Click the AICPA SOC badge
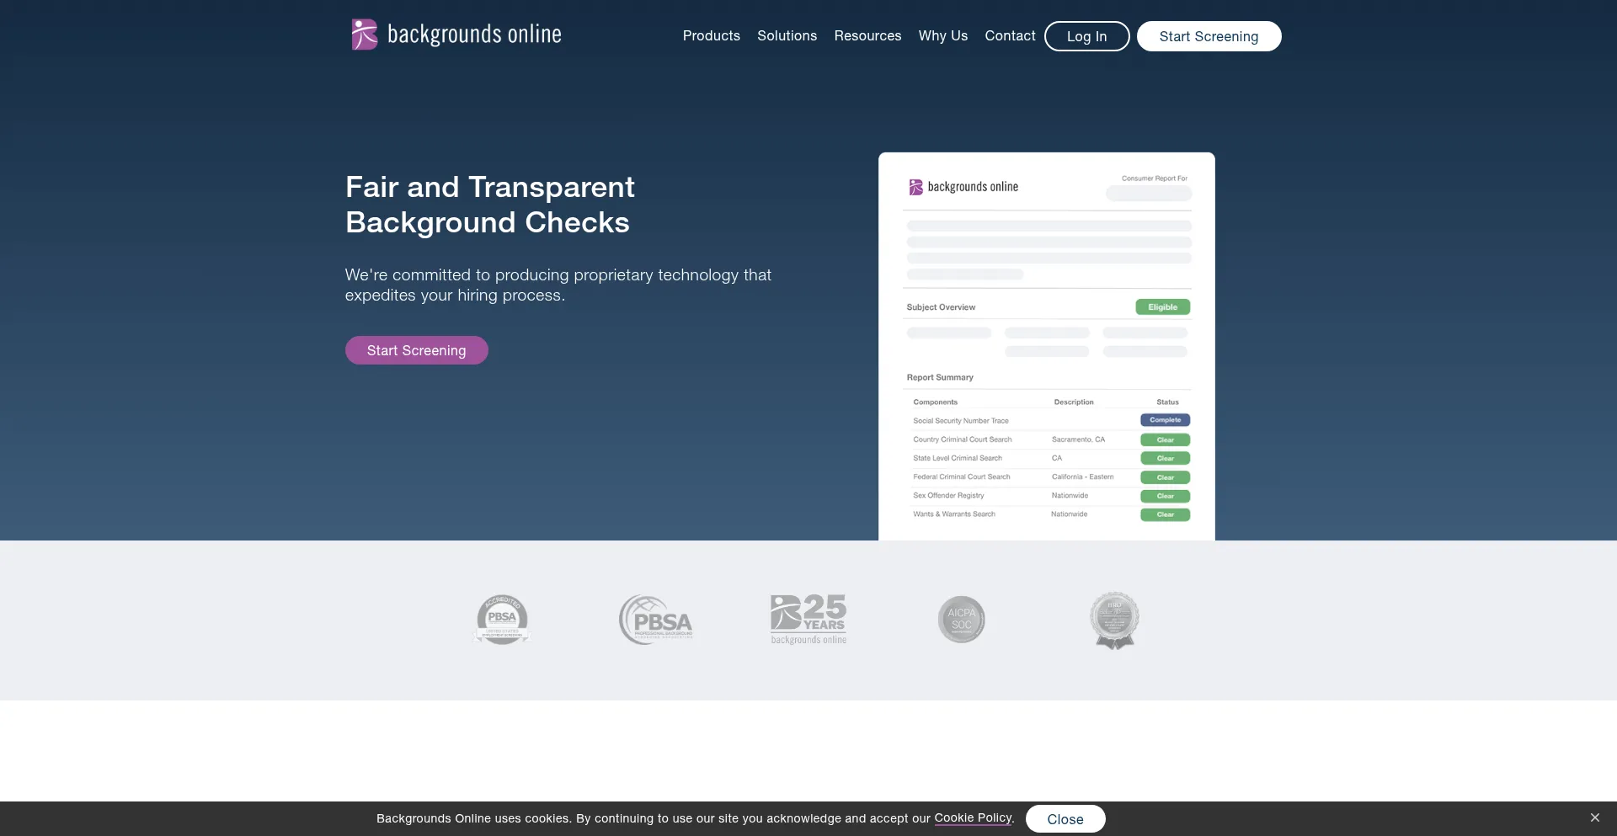Viewport: 1617px width, 836px height. click(x=961, y=619)
